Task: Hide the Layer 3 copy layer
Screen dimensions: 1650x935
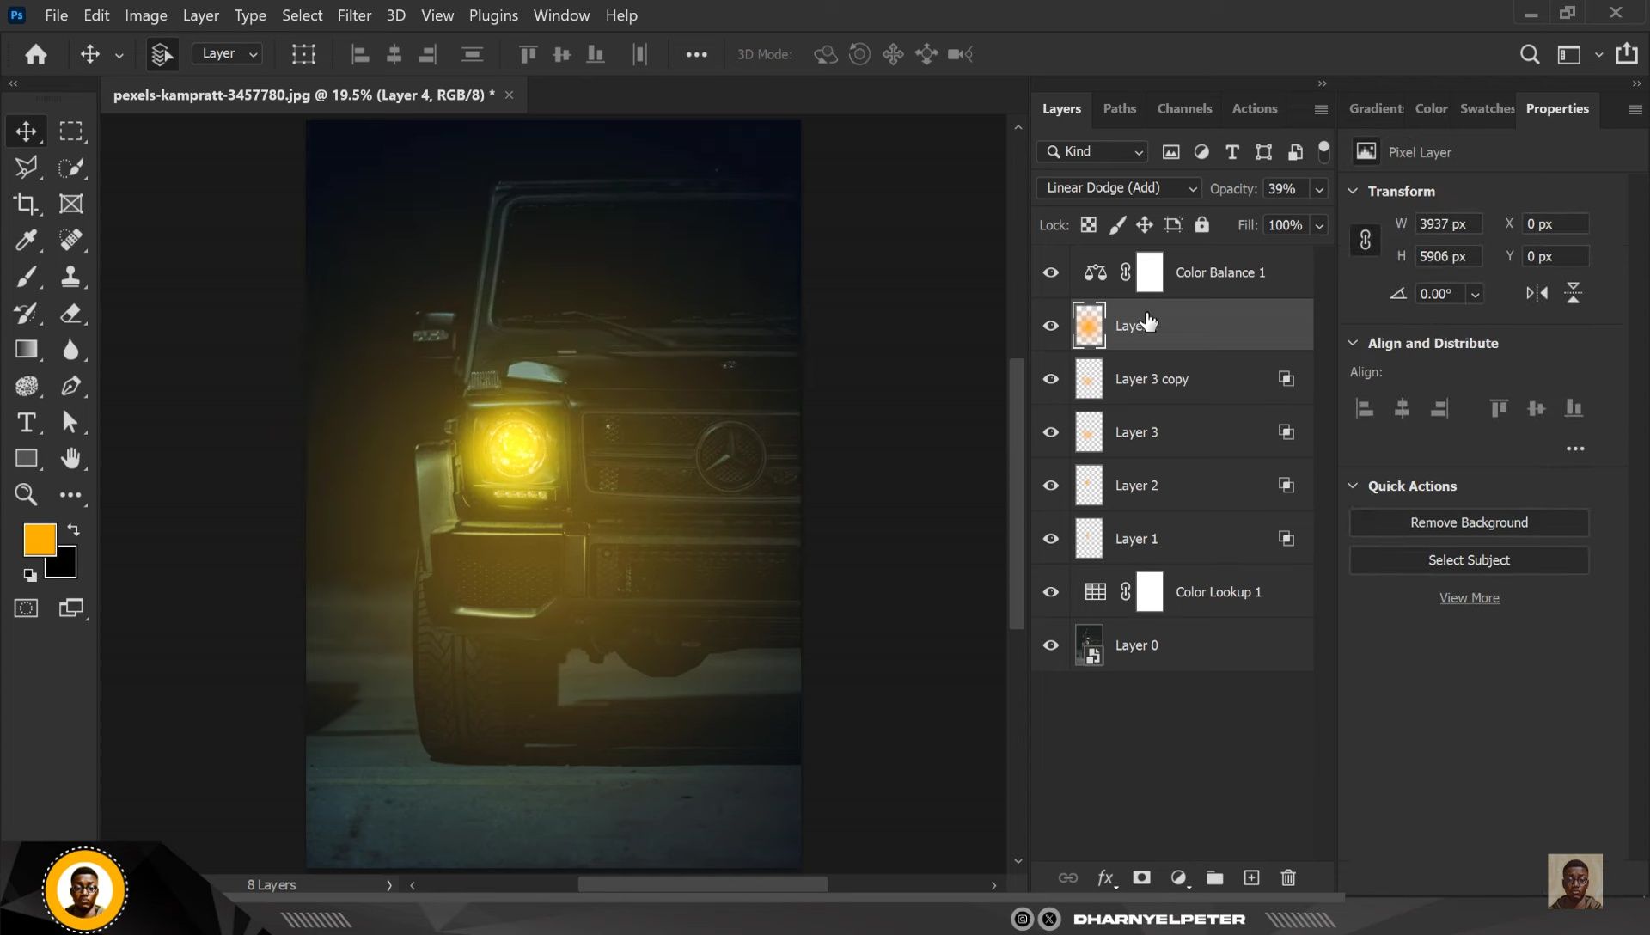Action: [x=1050, y=379]
